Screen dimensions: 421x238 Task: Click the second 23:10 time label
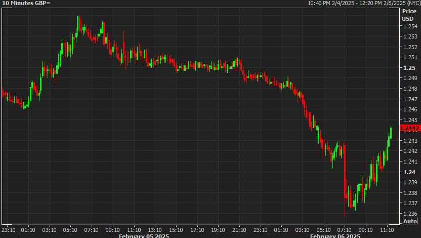[x=261, y=230]
